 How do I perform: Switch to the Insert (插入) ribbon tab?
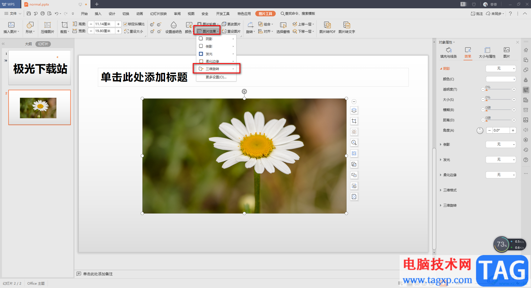[98, 14]
